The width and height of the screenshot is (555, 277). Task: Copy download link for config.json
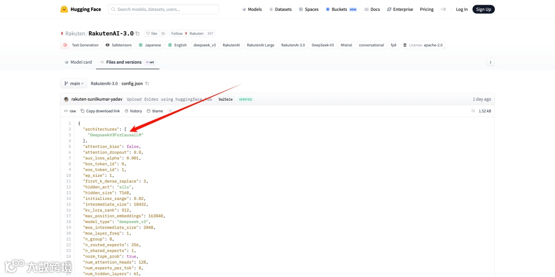100,110
